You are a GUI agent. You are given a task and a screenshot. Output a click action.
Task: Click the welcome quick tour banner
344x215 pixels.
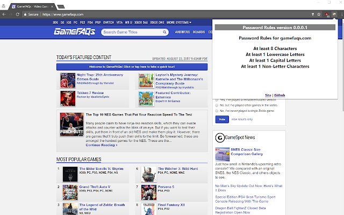(x=132, y=67)
